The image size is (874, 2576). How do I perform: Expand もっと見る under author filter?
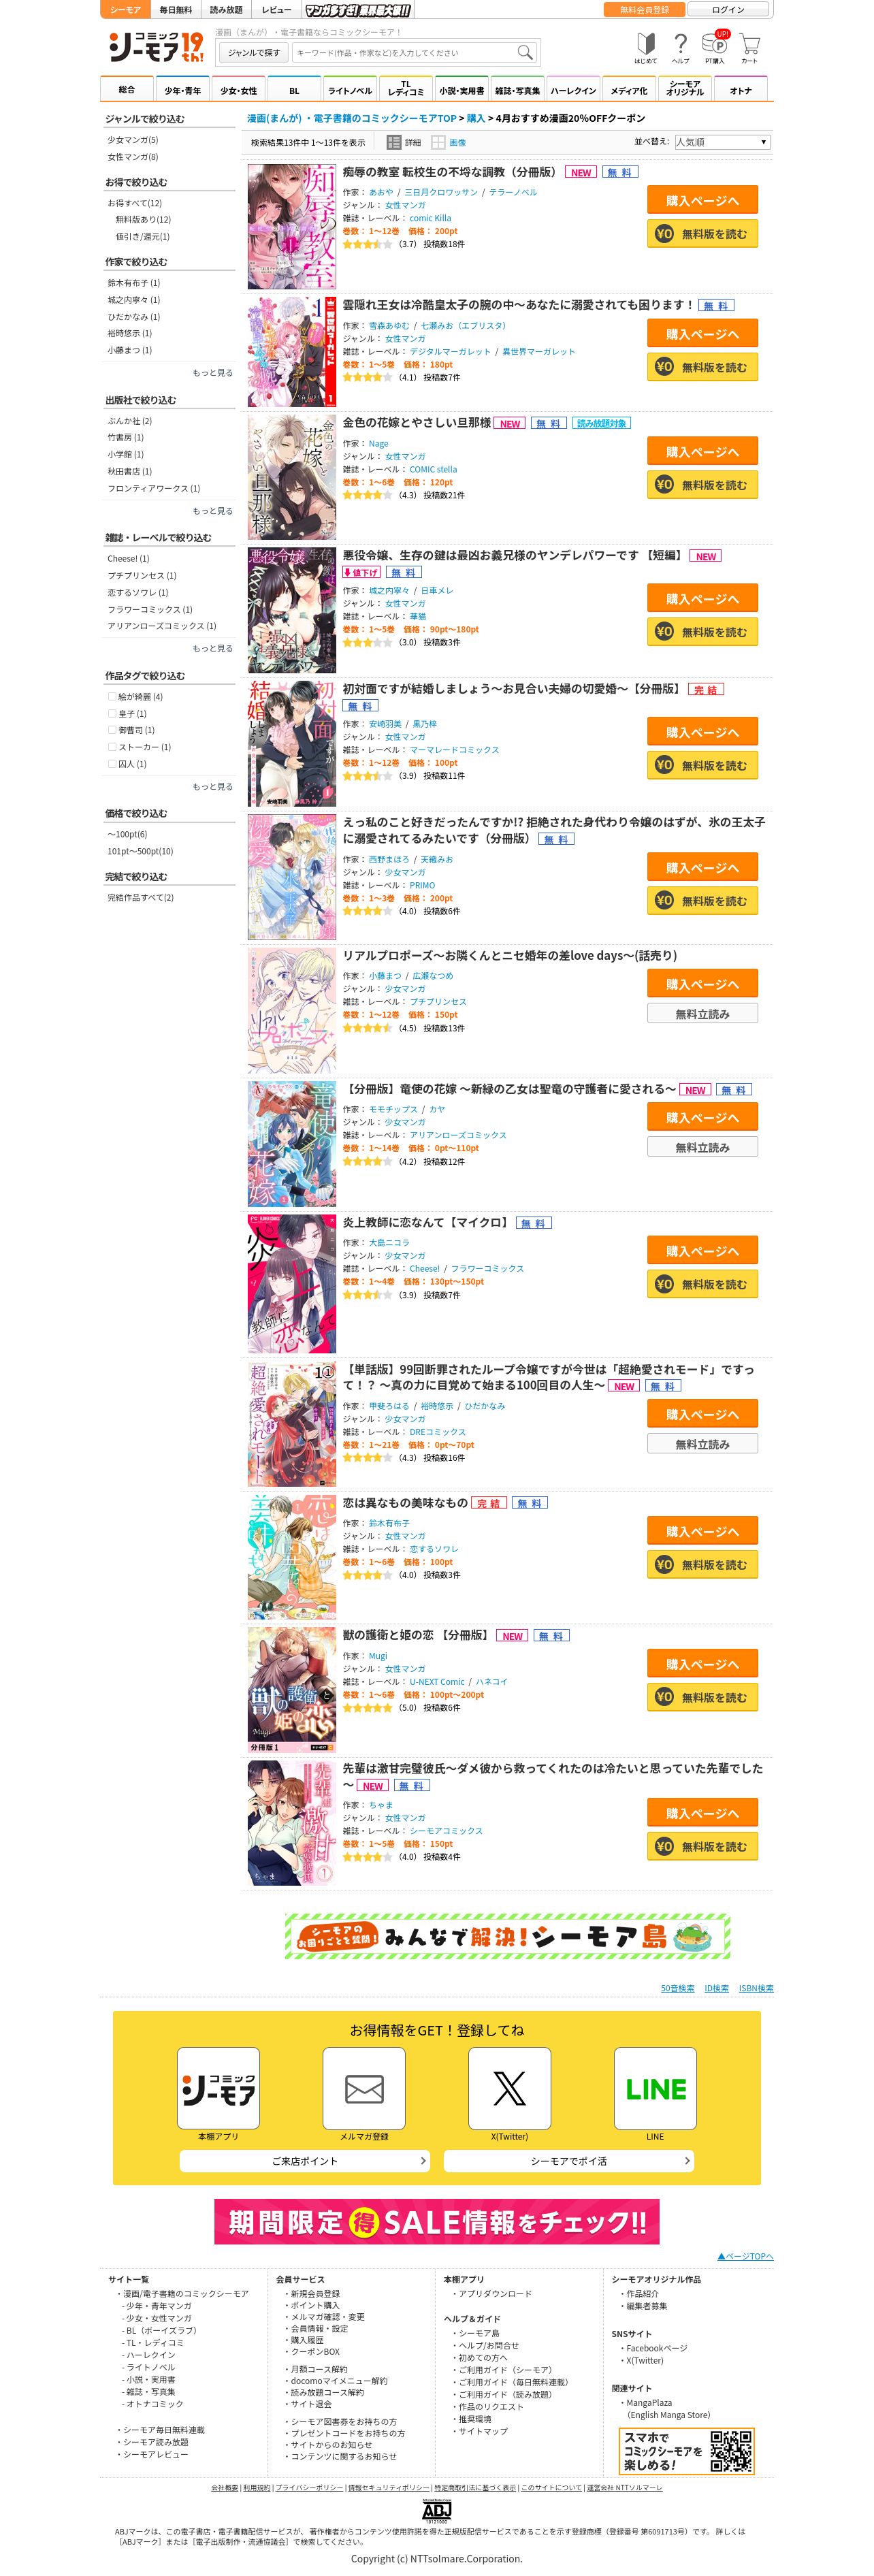coord(212,373)
